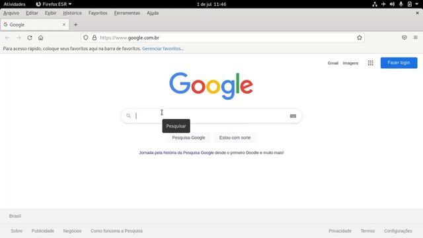
Task: Open the Publicidade footer link
Action: (x=42, y=231)
